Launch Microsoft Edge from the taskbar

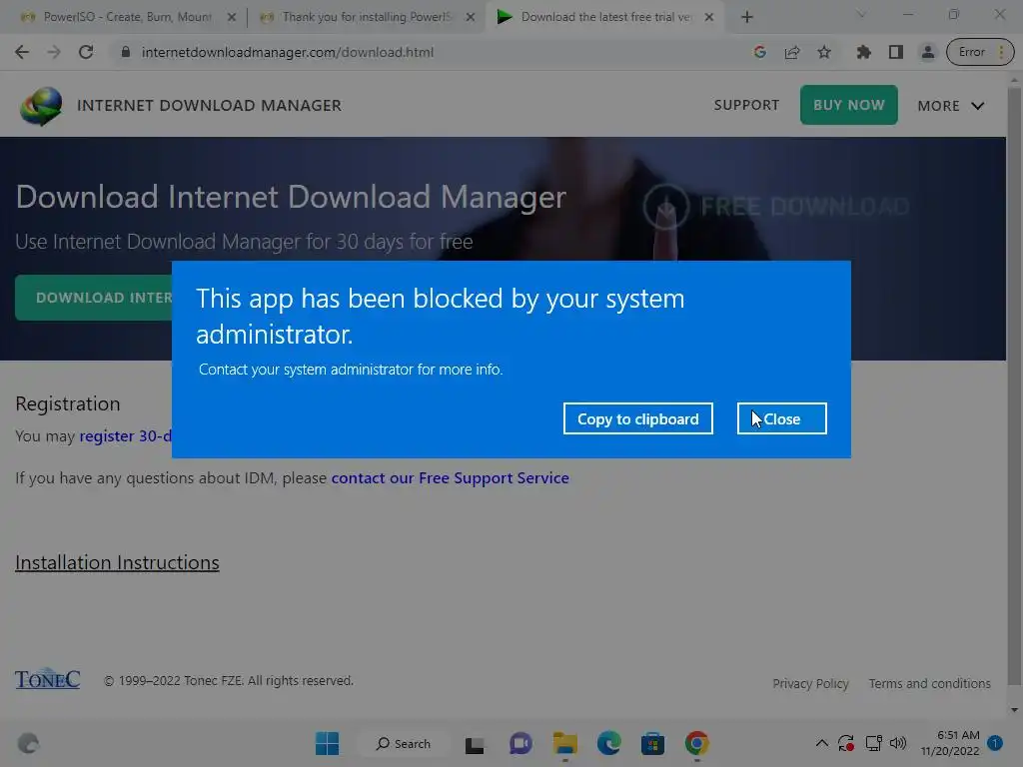click(x=608, y=743)
